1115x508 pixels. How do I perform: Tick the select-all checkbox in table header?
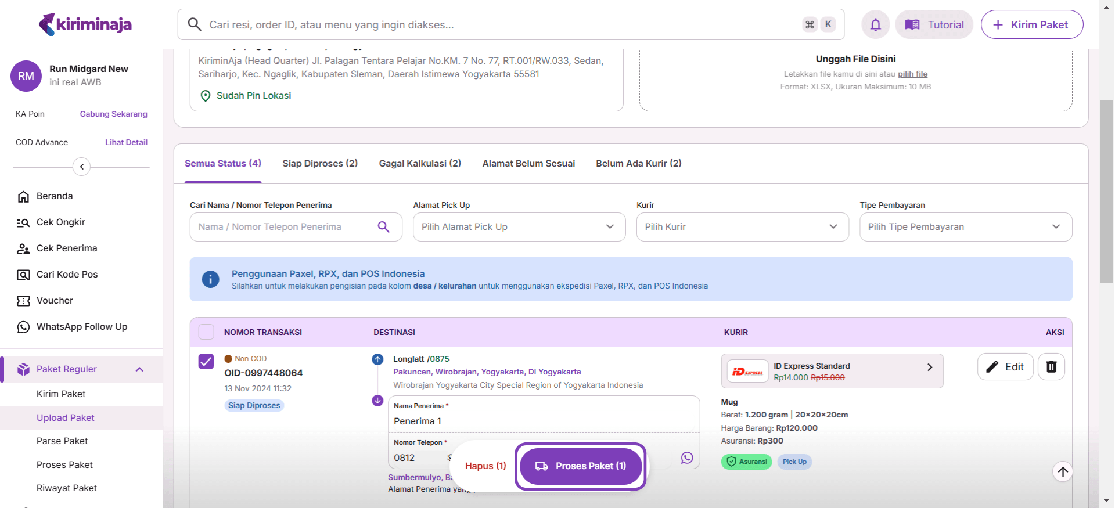coord(206,332)
